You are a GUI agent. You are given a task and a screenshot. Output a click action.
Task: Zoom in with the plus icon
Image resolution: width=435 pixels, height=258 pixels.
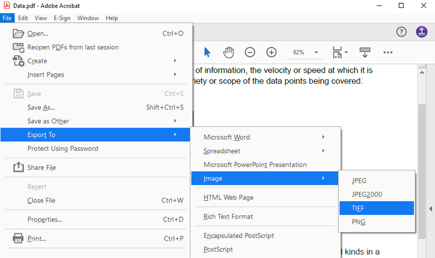point(271,52)
